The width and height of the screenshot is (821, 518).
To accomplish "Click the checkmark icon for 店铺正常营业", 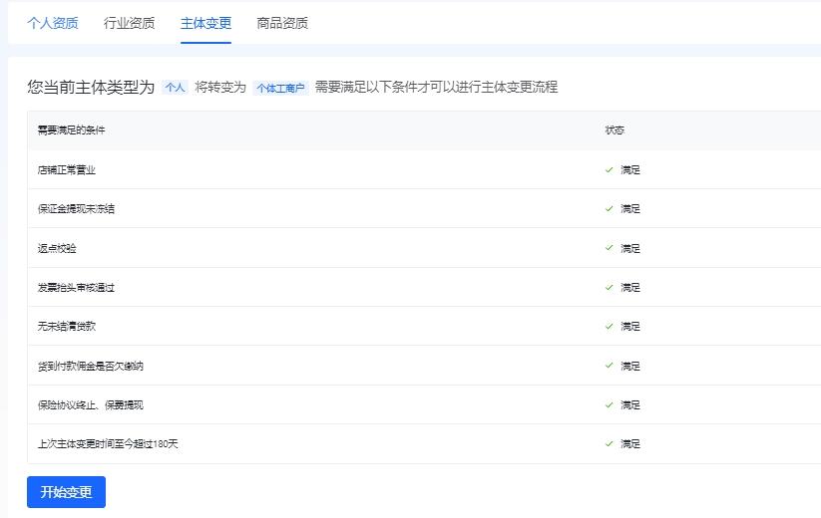I will (x=609, y=170).
